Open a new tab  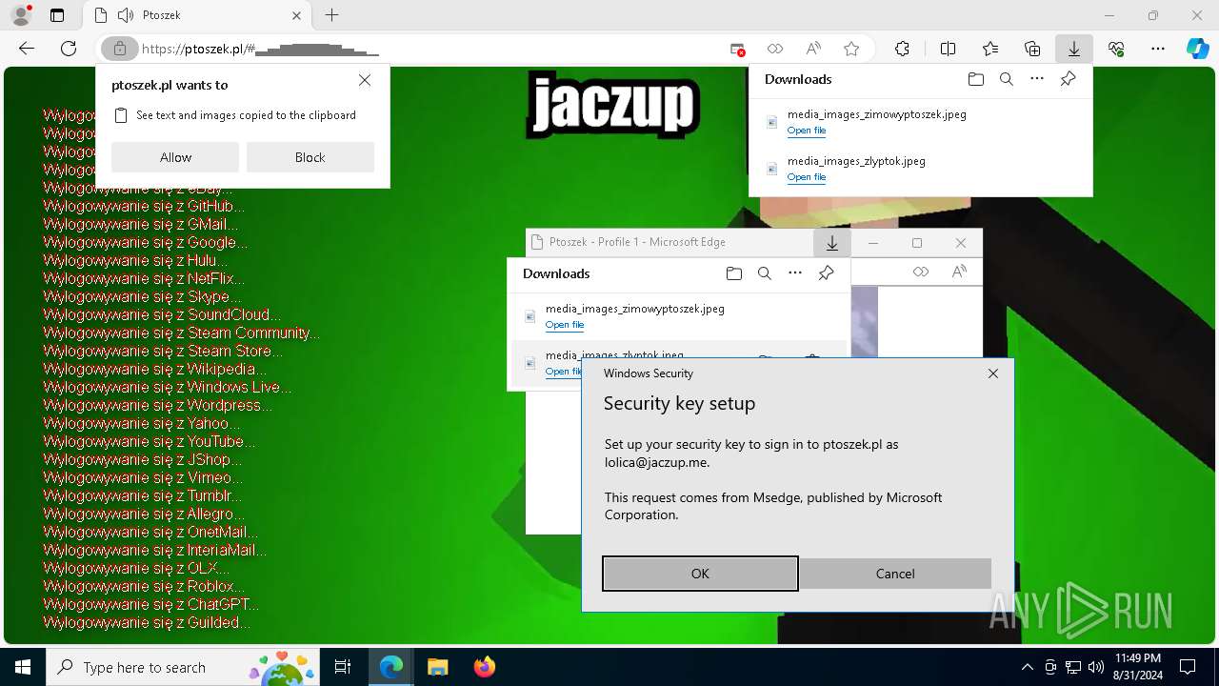click(x=331, y=15)
